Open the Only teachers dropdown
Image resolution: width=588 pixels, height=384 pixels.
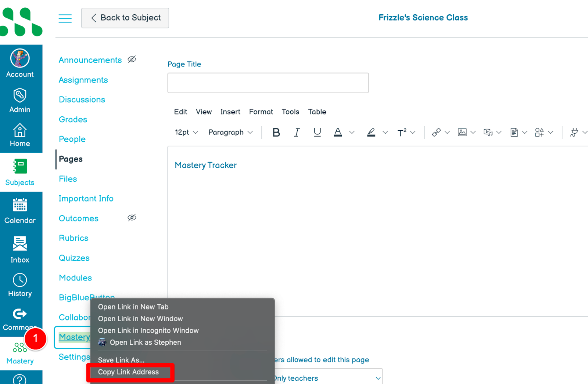click(x=328, y=377)
